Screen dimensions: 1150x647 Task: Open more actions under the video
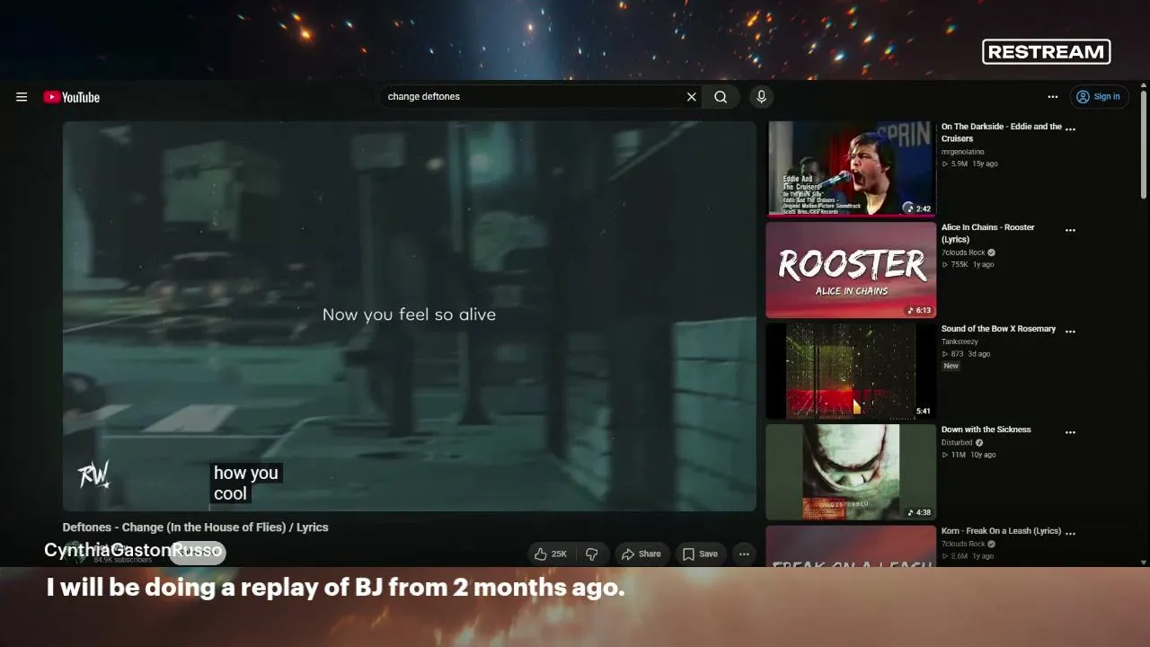(x=744, y=554)
